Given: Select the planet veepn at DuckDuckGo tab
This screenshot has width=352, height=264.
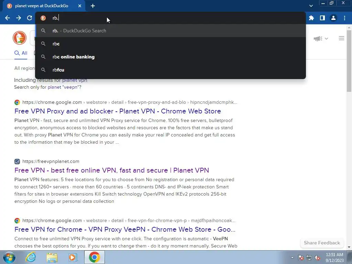Looking at the screenshot, I should point(44,6).
